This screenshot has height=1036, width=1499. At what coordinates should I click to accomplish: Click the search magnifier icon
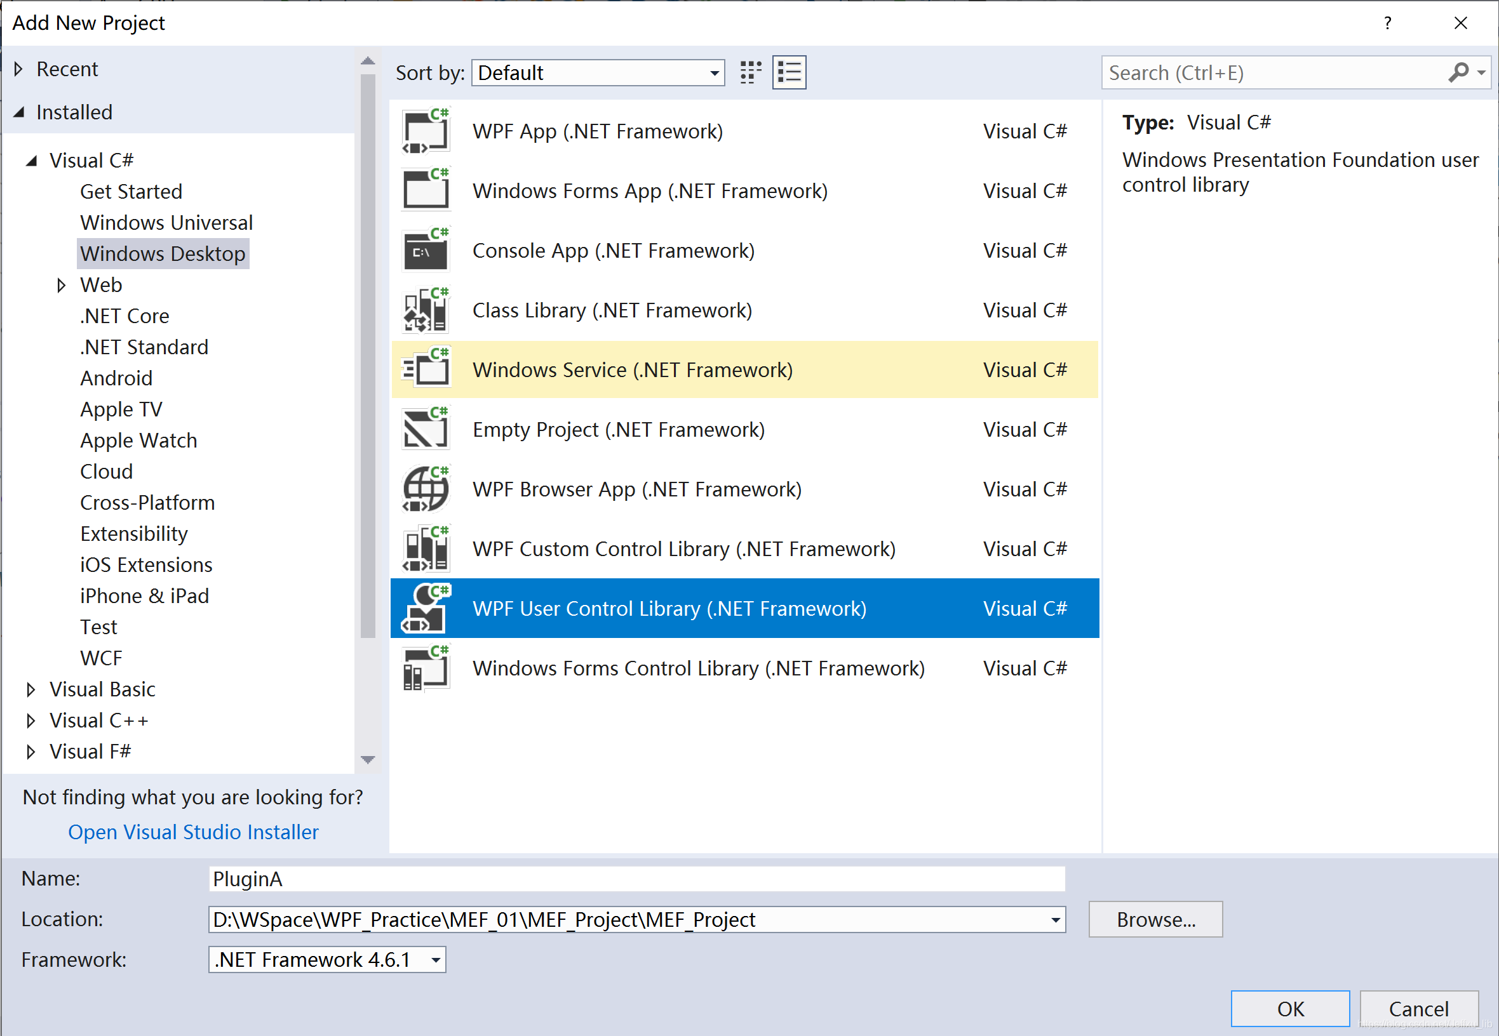1458,72
